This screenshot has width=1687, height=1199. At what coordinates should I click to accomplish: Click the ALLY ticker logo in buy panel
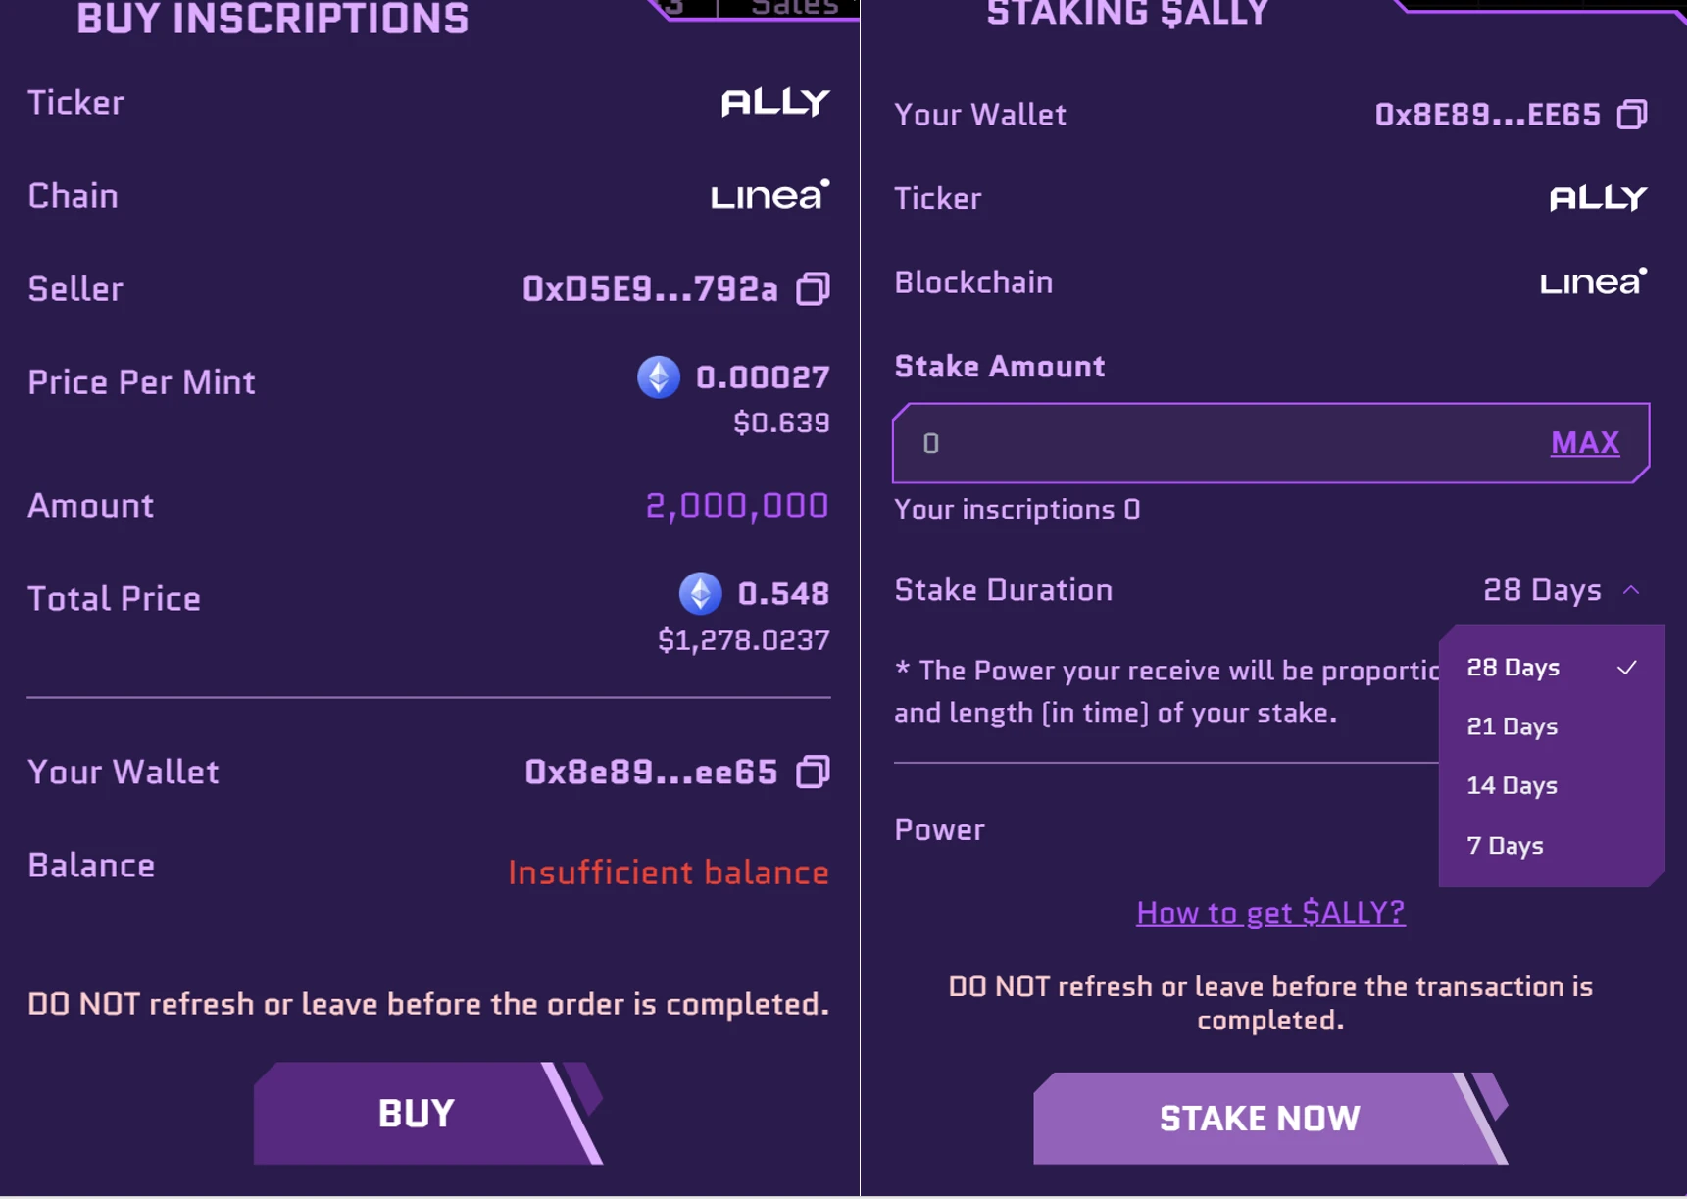point(775,102)
